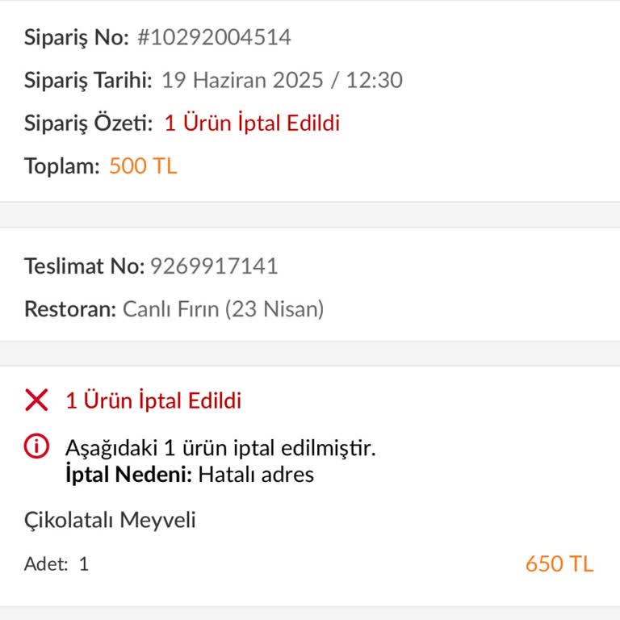Click the red X cancellation icon
620x620 pixels.
tap(36, 400)
